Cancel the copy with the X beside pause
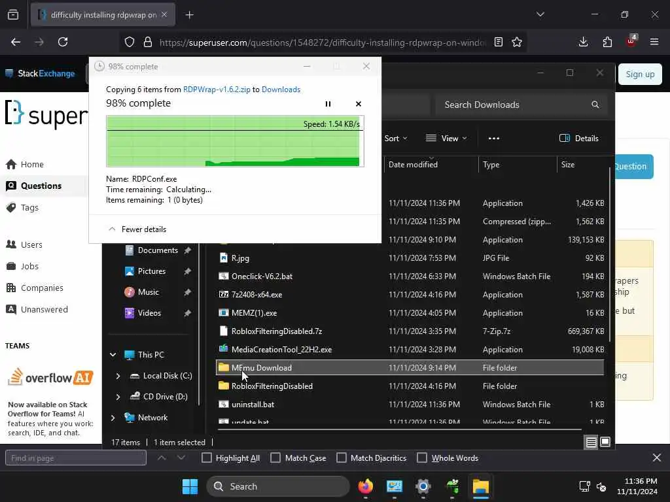This screenshot has width=670, height=502. 358,104
